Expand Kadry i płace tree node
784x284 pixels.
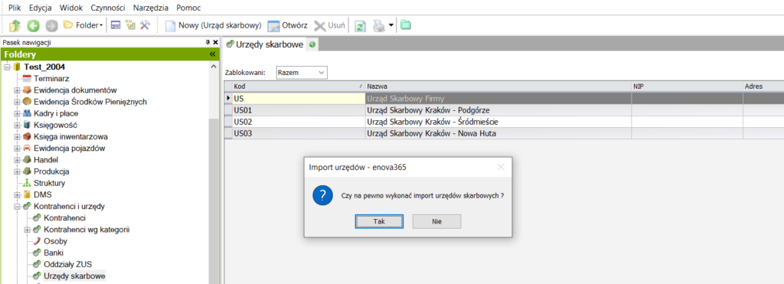point(17,113)
